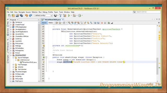Switch to the History view button
Viewport: 167px width, 93px height.
(x=51, y=23)
